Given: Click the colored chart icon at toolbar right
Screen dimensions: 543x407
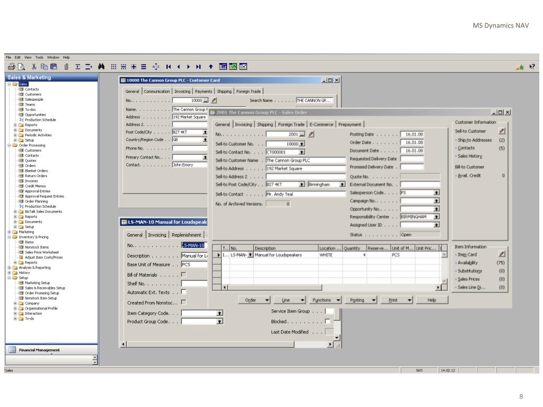Looking at the screenshot, I should tap(520, 67).
